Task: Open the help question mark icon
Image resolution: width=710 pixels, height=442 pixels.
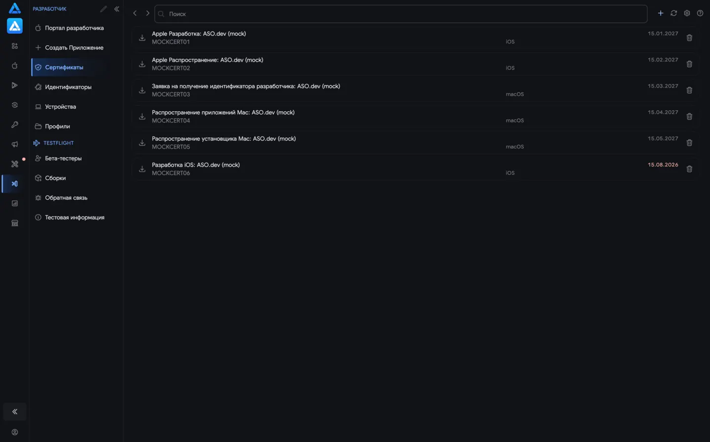Action: [700, 13]
